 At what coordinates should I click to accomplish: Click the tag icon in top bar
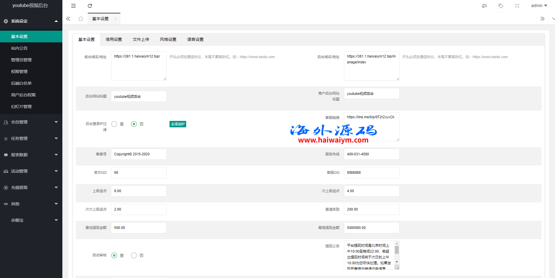click(501, 6)
